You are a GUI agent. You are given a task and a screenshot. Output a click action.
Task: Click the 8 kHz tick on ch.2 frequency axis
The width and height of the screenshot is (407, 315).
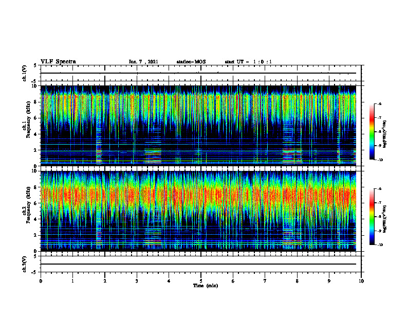coord(36,187)
